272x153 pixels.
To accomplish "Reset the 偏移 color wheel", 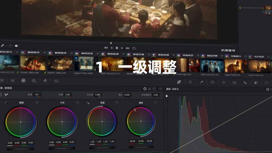I will click(155, 103).
